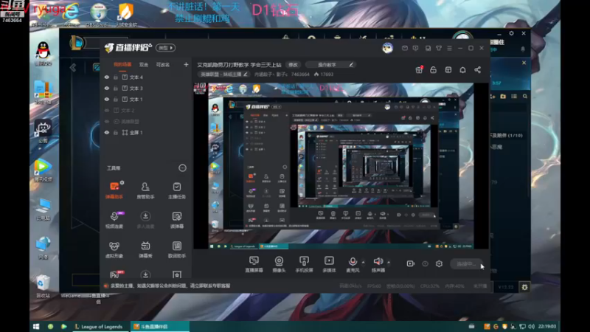Click League client add friend icon
Image resolution: width=590 pixels, height=332 pixels.
click(493, 97)
